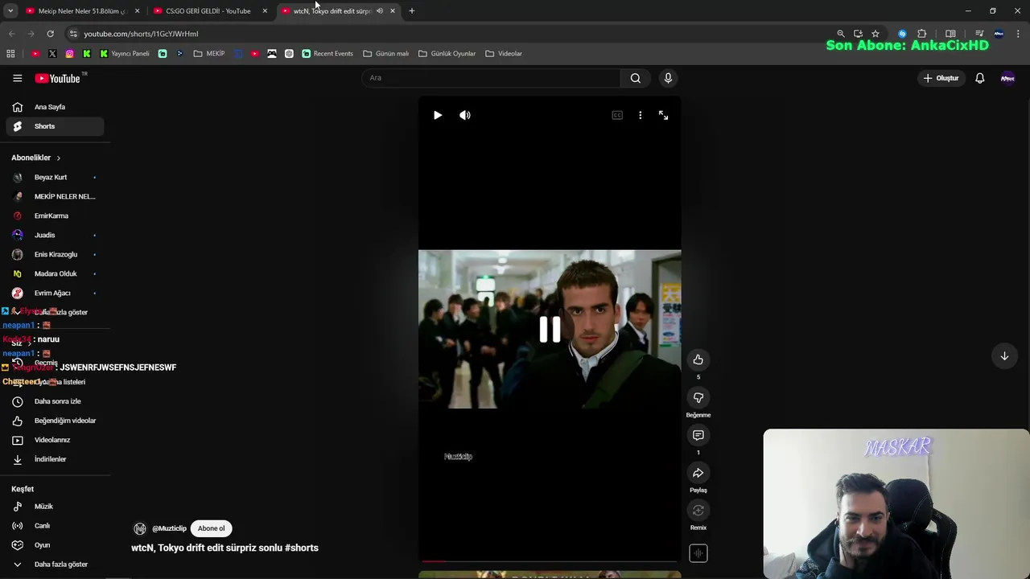Go to next short with down arrow

point(1004,356)
